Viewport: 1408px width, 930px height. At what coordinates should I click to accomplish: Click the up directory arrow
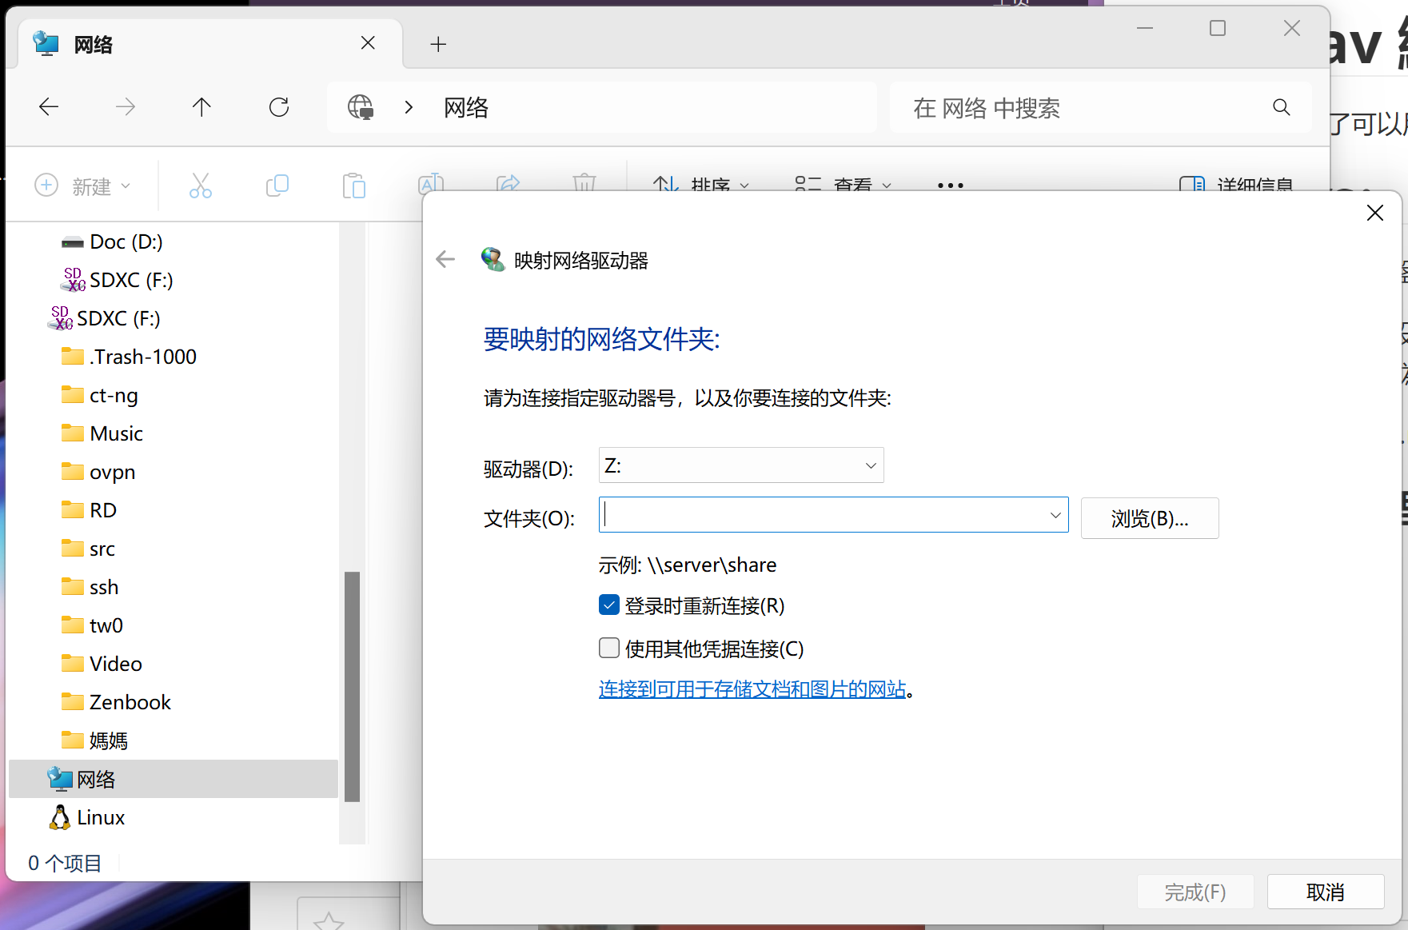201,107
